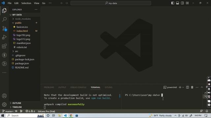Image resolution: width=211 pixels, height=118 pixels.
Task: Expand the Timeline section
Action: (25, 107)
